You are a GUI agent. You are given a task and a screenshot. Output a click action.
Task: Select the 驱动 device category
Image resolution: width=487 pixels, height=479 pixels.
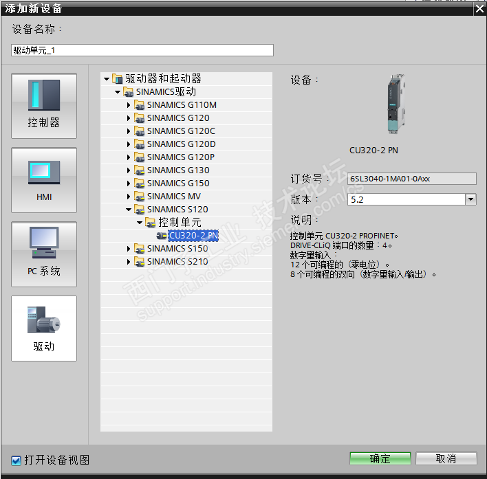(44, 328)
